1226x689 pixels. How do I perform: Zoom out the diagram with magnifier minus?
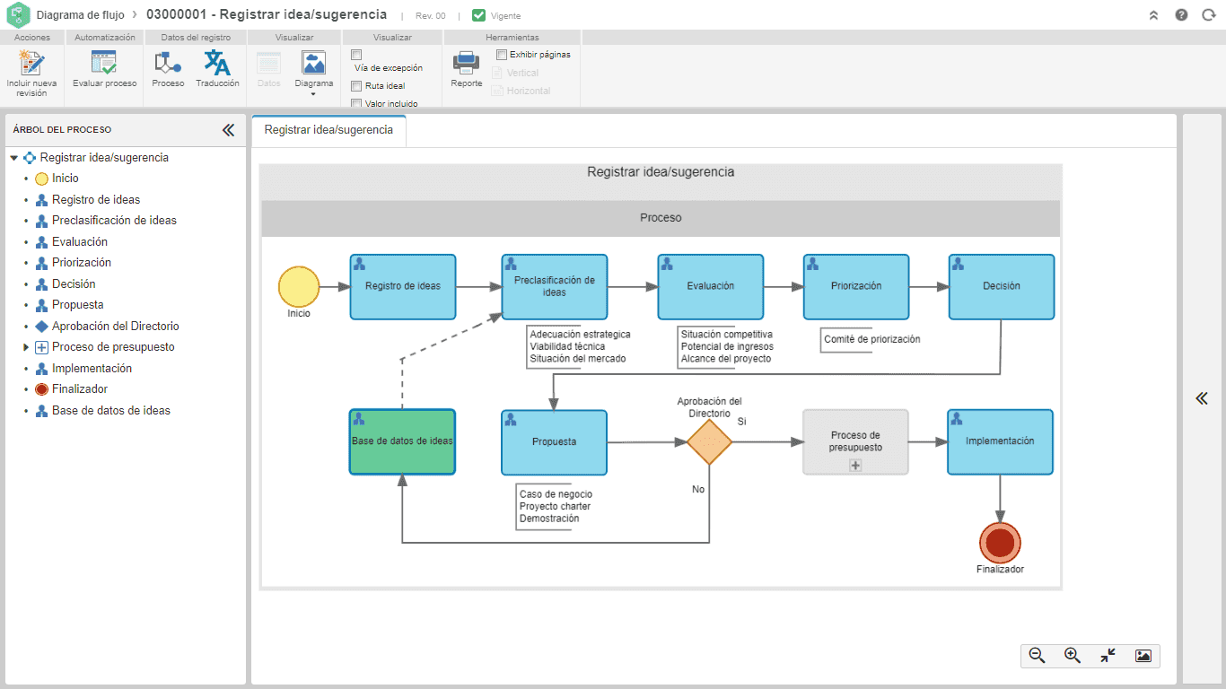(x=1038, y=656)
